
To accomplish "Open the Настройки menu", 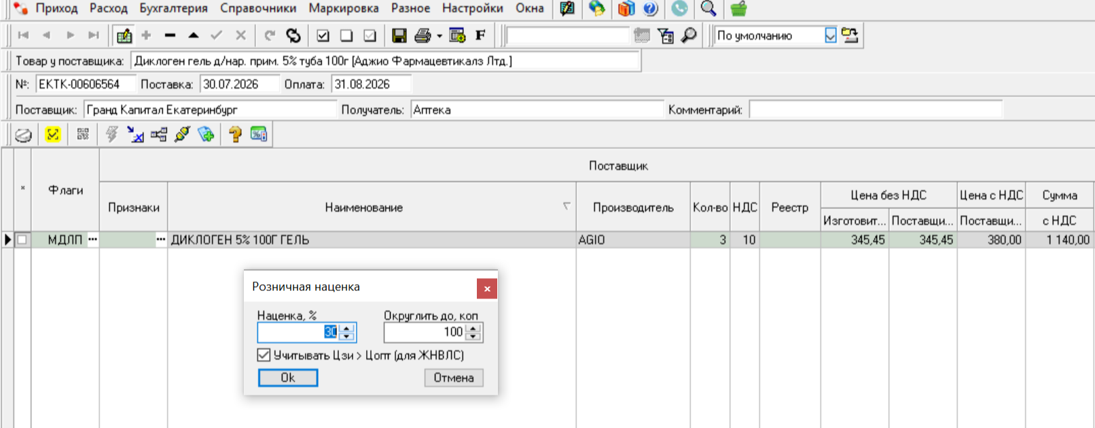I will click(473, 8).
